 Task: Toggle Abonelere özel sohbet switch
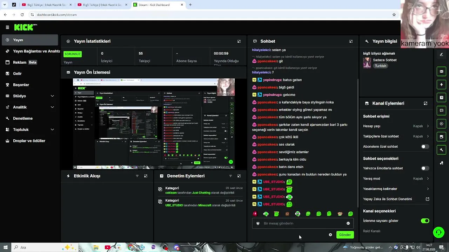pyautogui.click(x=425, y=147)
